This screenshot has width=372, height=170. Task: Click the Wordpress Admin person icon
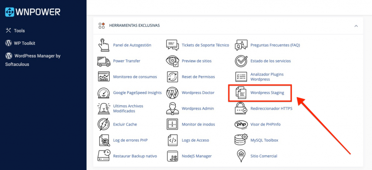tap(172, 109)
